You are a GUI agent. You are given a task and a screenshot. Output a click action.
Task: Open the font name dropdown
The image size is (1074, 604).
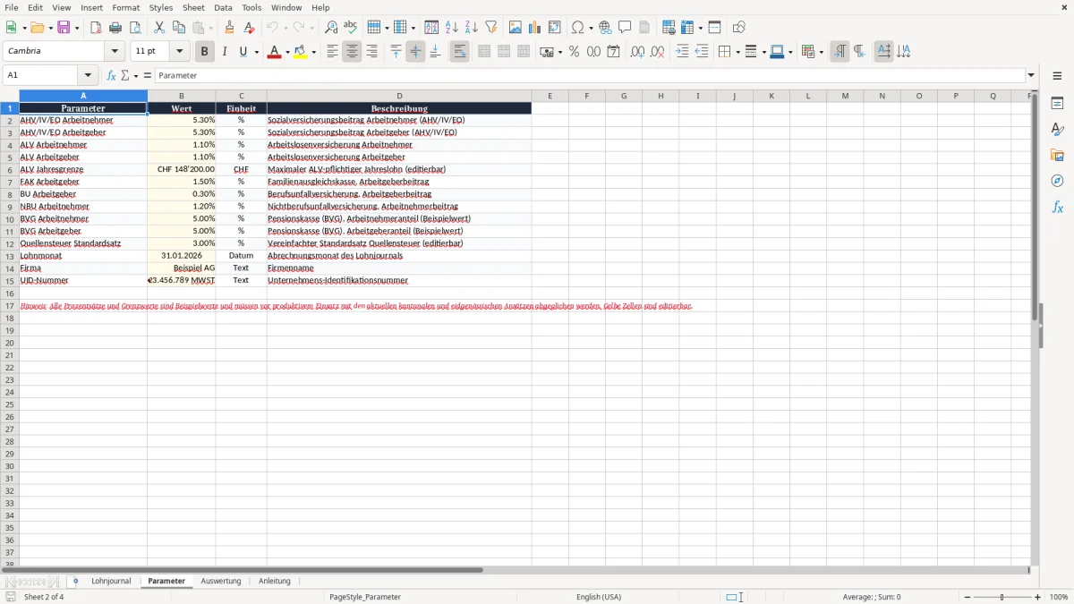115,52
